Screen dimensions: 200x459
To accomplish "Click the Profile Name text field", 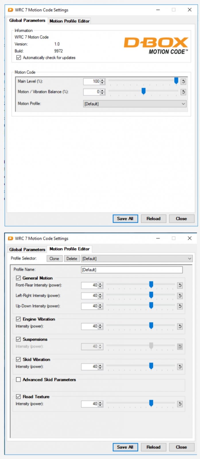I will point(132,270).
